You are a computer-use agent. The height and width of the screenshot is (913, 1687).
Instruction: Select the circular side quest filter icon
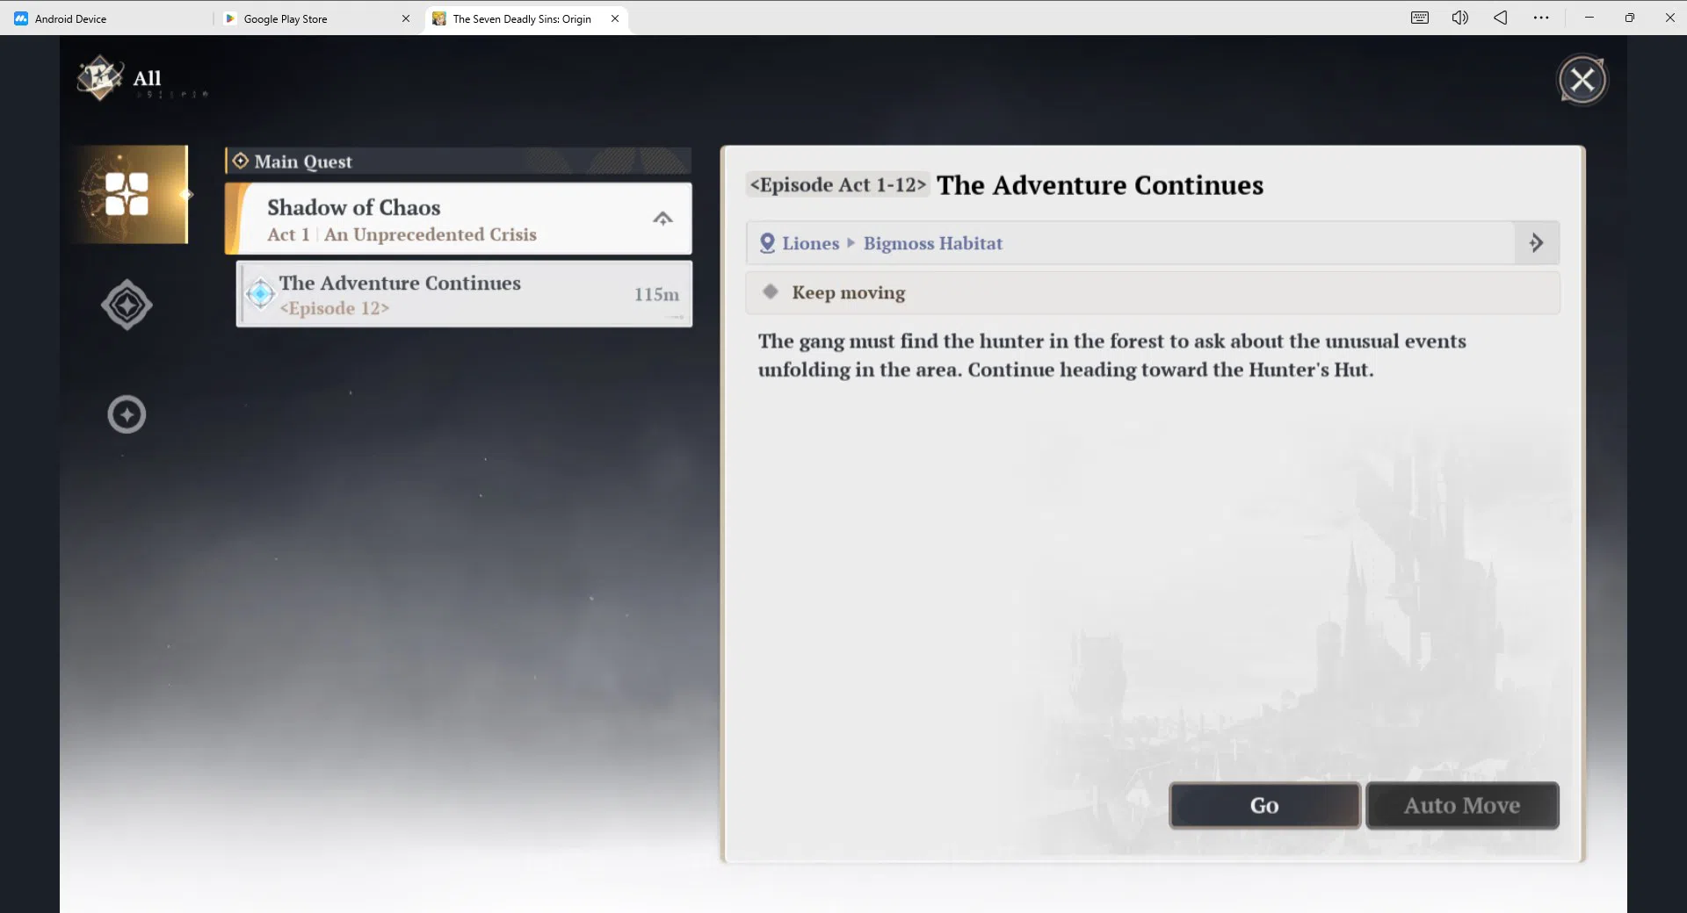click(x=127, y=414)
